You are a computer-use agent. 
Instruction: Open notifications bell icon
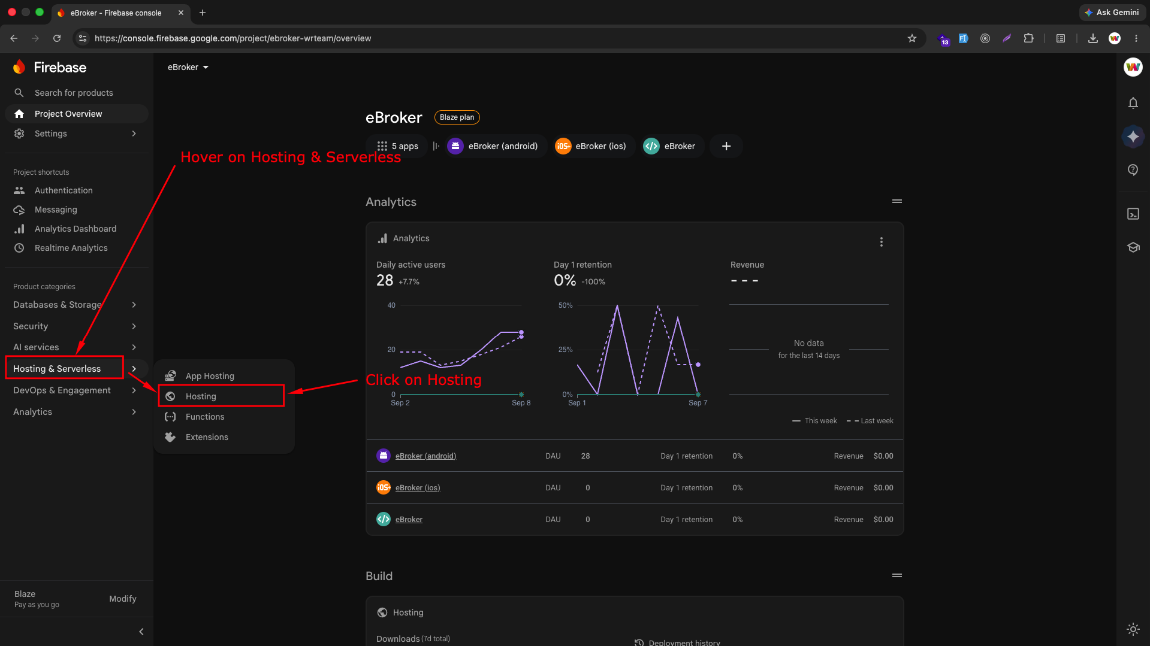tap(1133, 103)
